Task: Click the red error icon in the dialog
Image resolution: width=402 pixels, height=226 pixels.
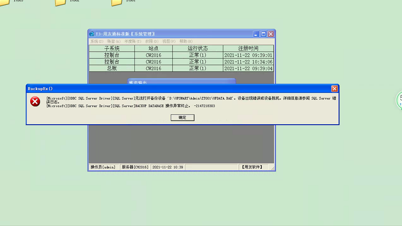Action: click(35, 102)
